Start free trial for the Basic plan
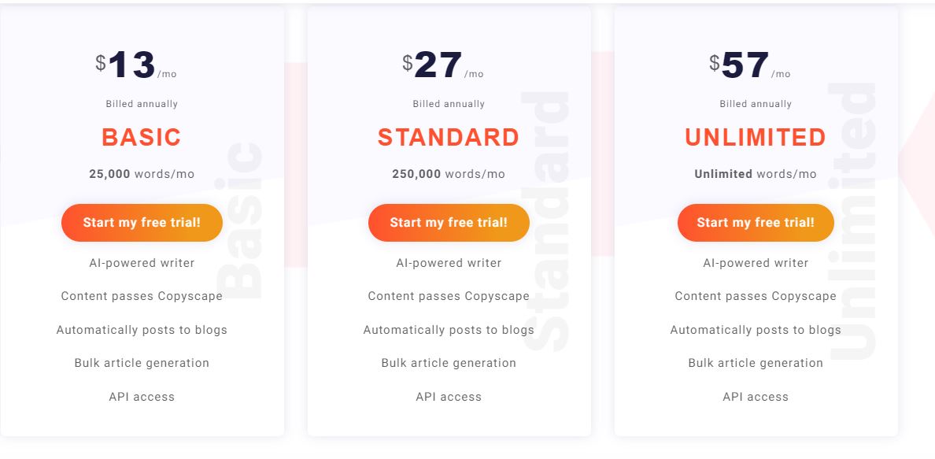The height and width of the screenshot is (459, 935). pyautogui.click(x=142, y=223)
